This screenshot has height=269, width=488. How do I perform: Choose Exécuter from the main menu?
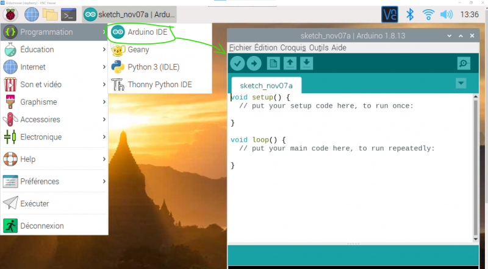click(54, 203)
